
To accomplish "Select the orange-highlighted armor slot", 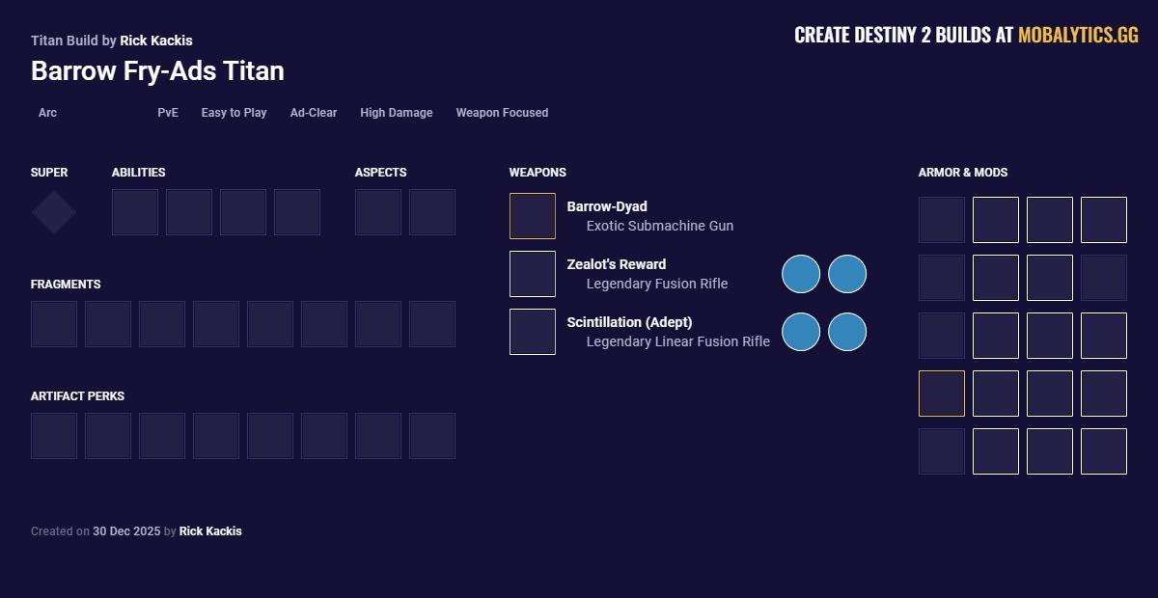I will 941,394.
